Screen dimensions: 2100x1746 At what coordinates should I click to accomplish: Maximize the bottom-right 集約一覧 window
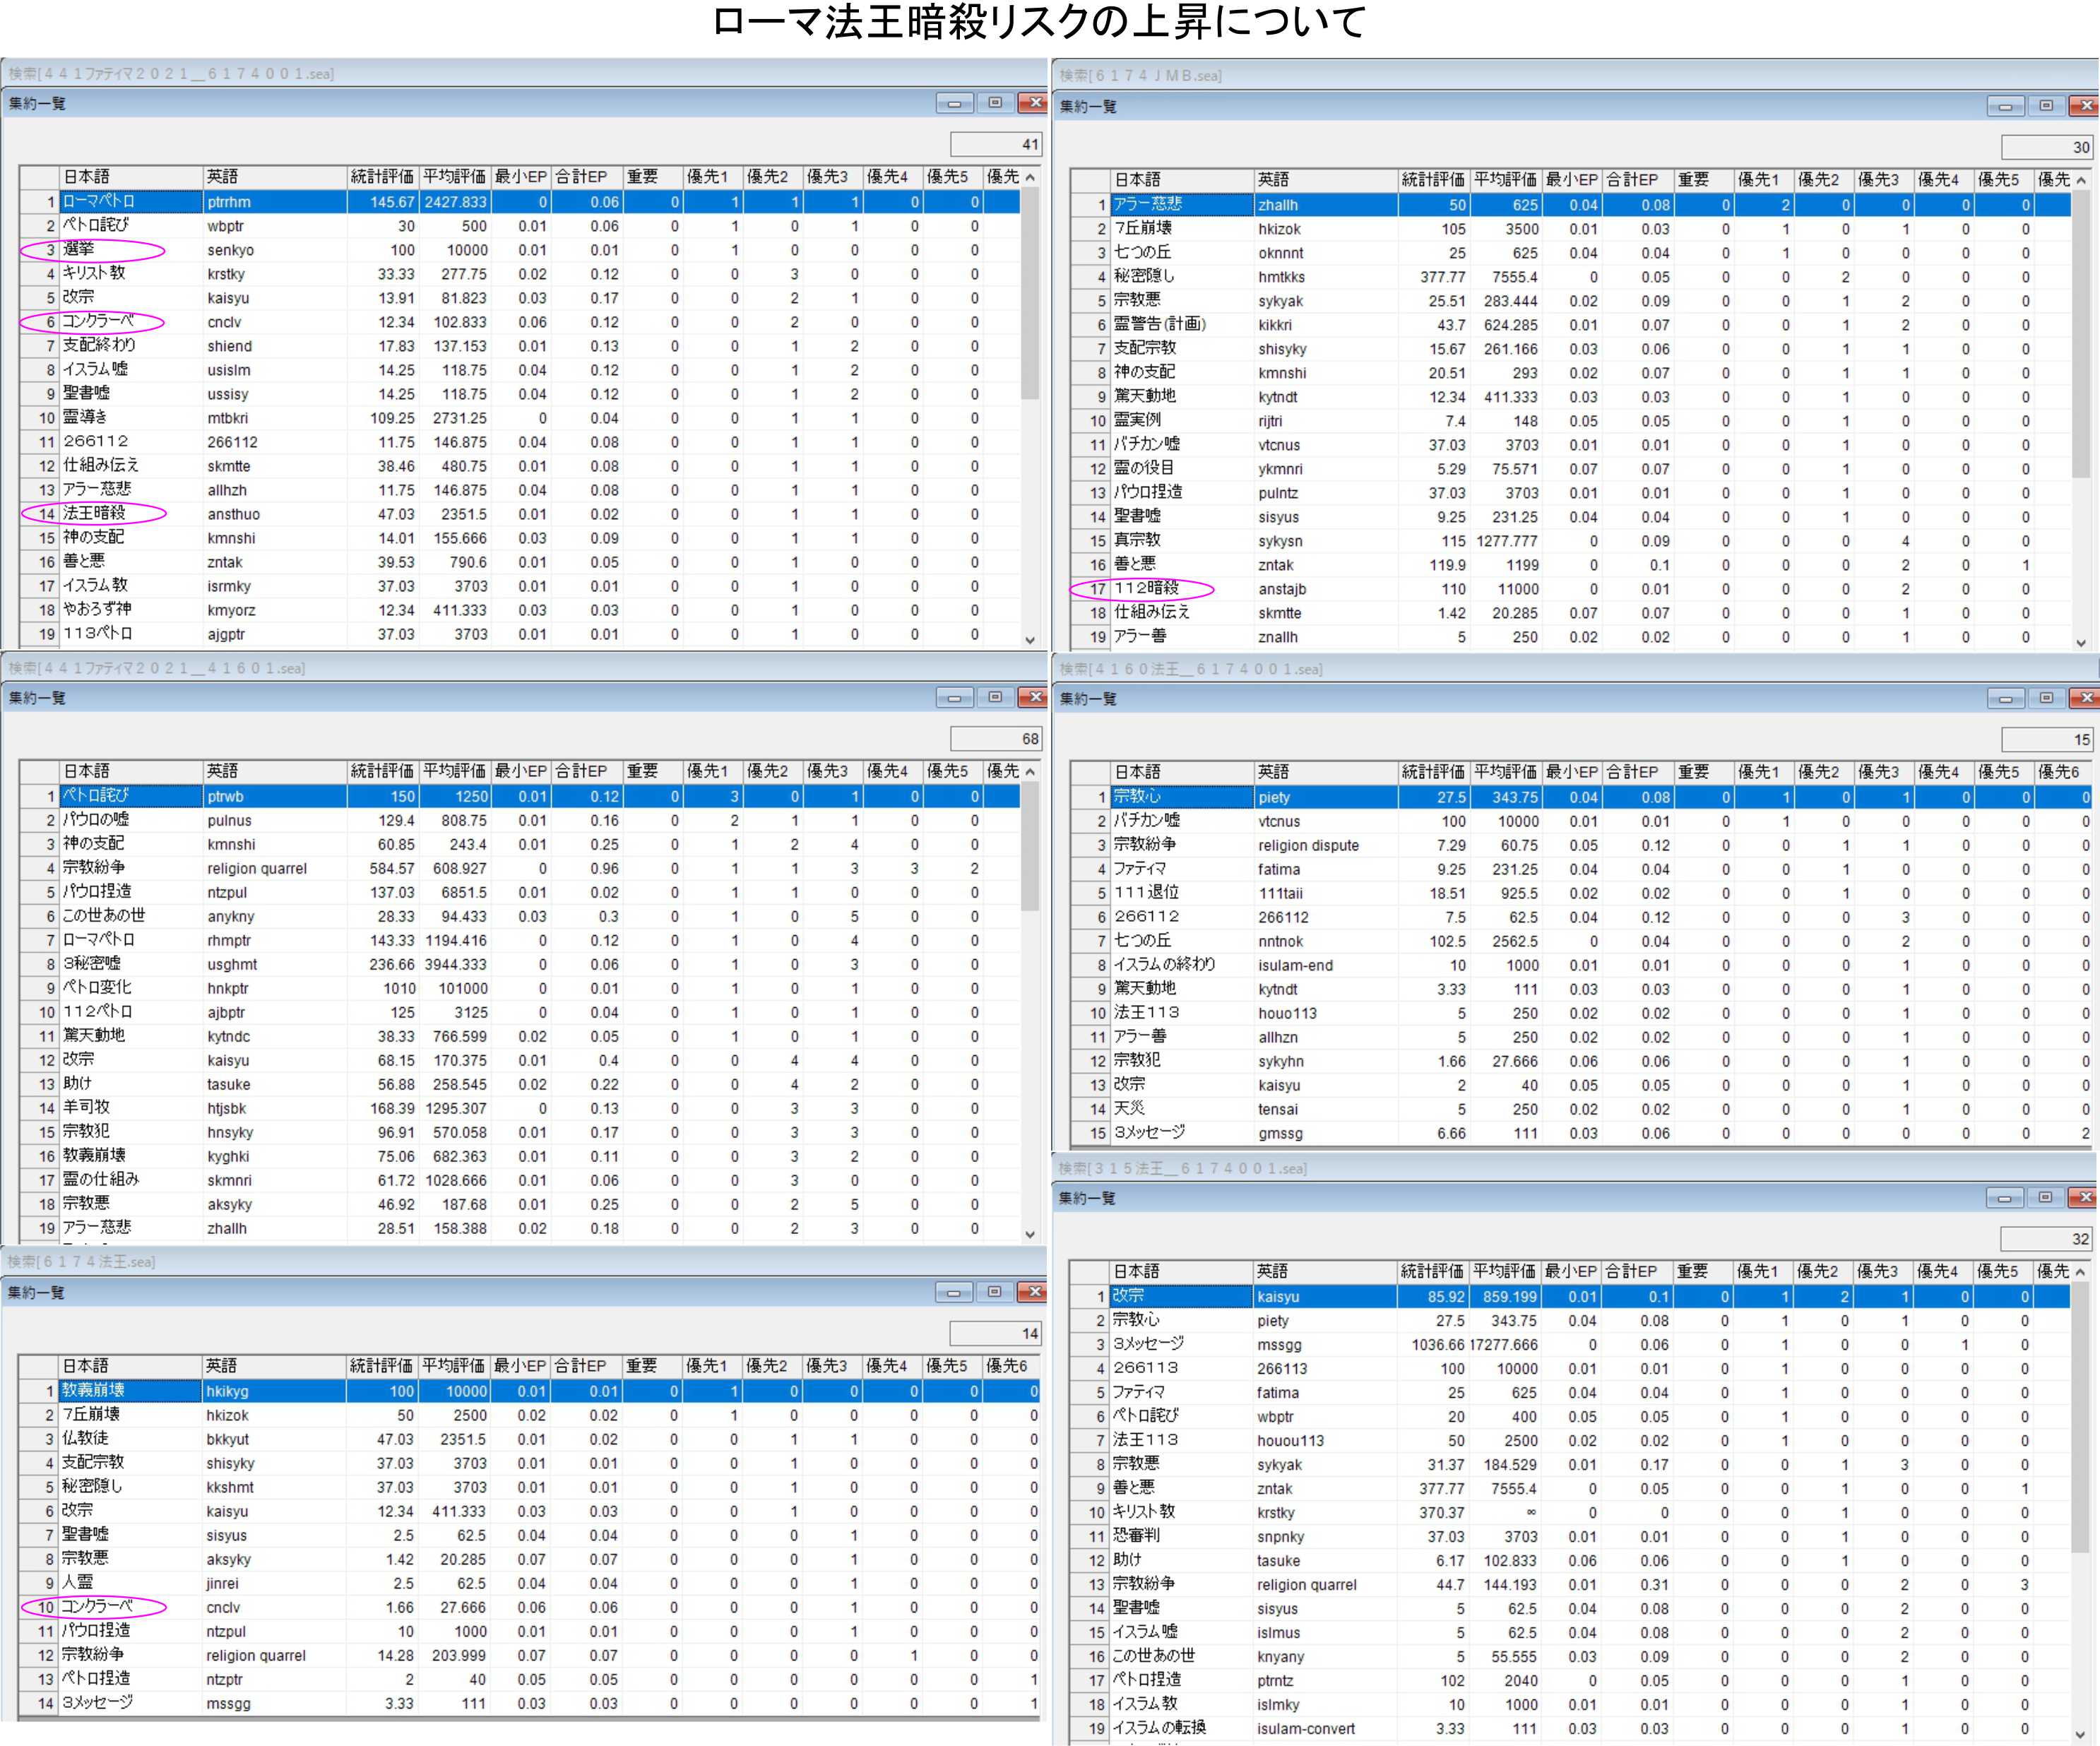tap(2045, 1197)
